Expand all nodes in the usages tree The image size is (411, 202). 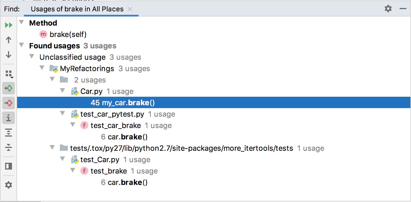pos(9,133)
